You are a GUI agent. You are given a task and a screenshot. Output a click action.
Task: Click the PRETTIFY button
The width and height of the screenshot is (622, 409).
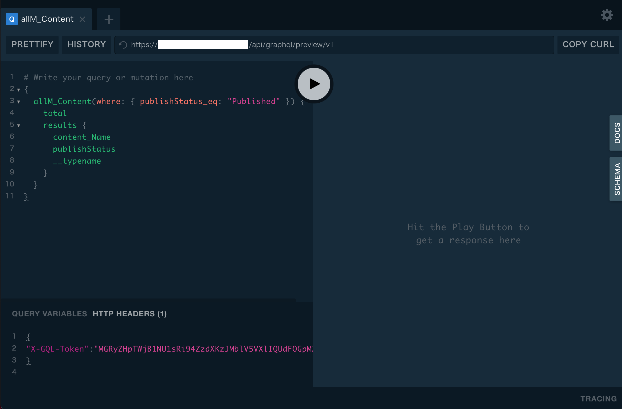pos(32,45)
